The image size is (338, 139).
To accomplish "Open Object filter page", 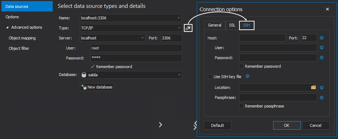I will [x=19, y=48].
